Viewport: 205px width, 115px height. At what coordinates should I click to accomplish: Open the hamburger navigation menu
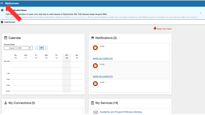tap(2, 3)
